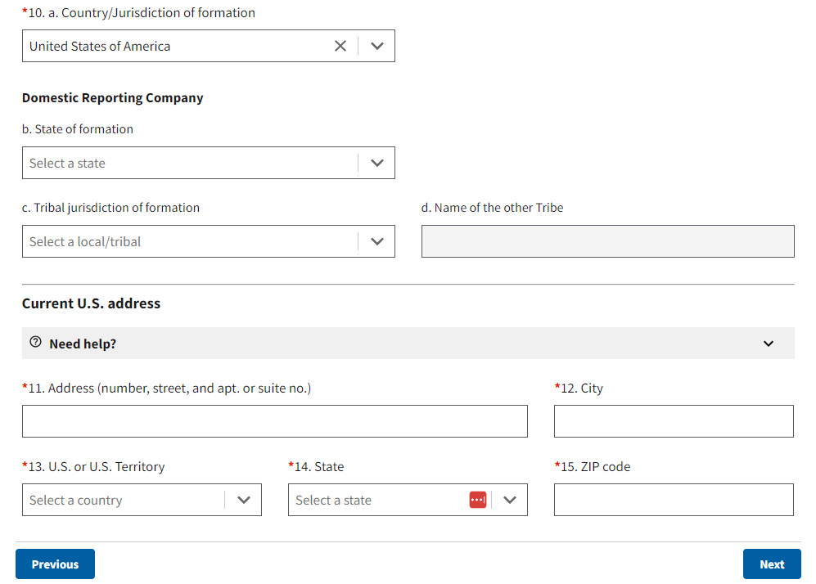Click the Need help? chevron arrow

tap(768, 344)
